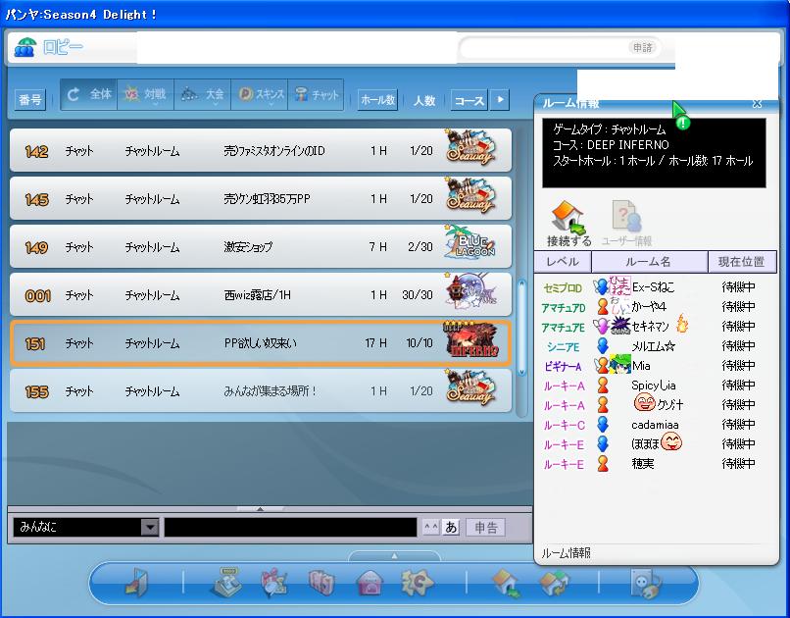The height and width of the screenshot is (618, 790).
Task: Select the 大会 tournament filter tab
Action: coord(203,94)
